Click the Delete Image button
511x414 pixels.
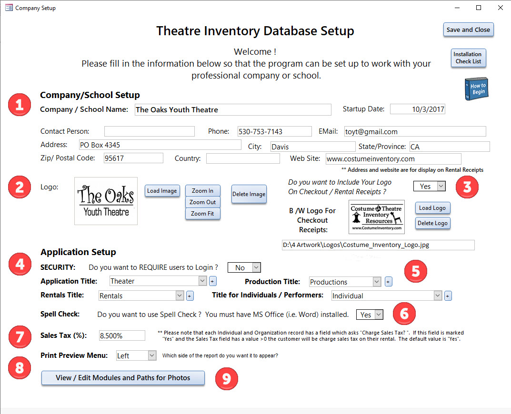click(249, 194)
